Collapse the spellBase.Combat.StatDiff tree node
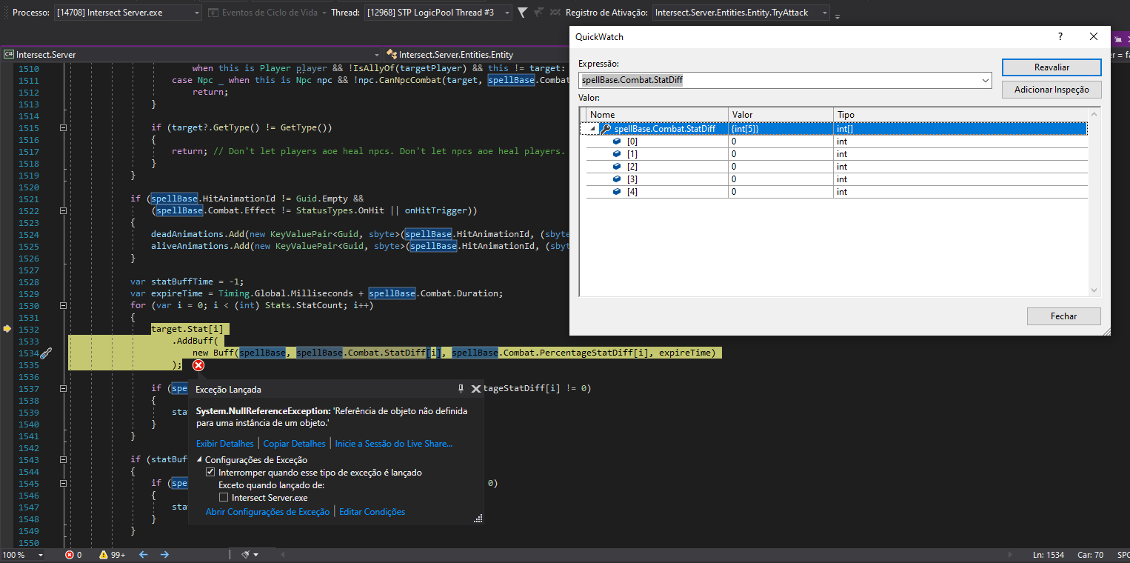The width and height of the screenshot is (1130, 563). click(592, 127)
